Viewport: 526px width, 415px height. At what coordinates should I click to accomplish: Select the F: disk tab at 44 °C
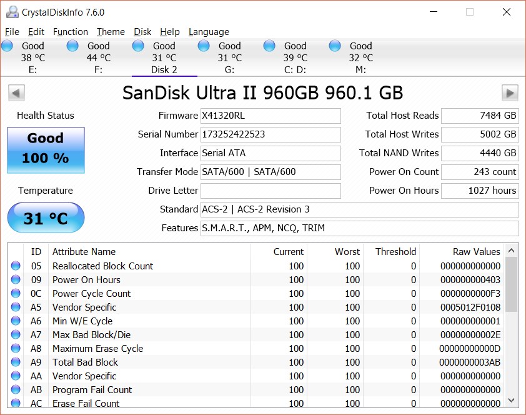pos(98,57)
